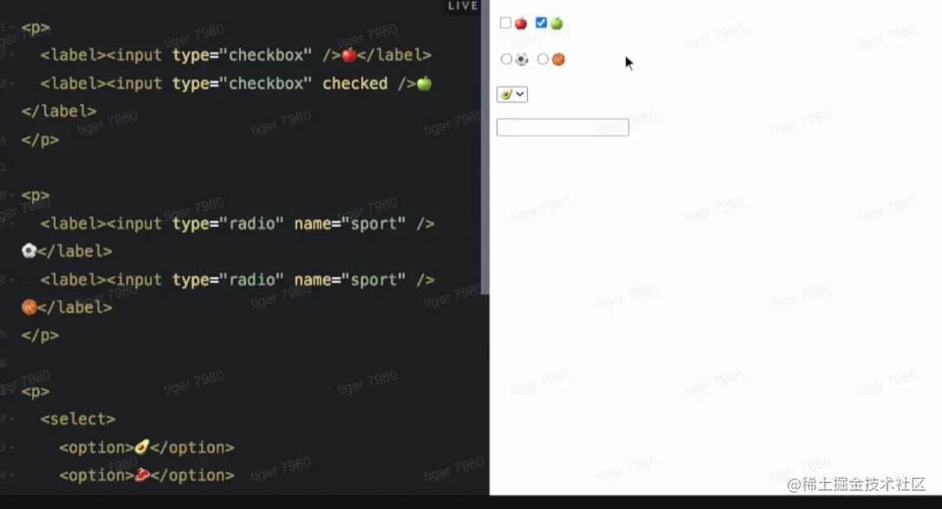Click the red apple emoji in the code
Image resolution: width=942 pixels, height=509 pixels.
[349, 55]
